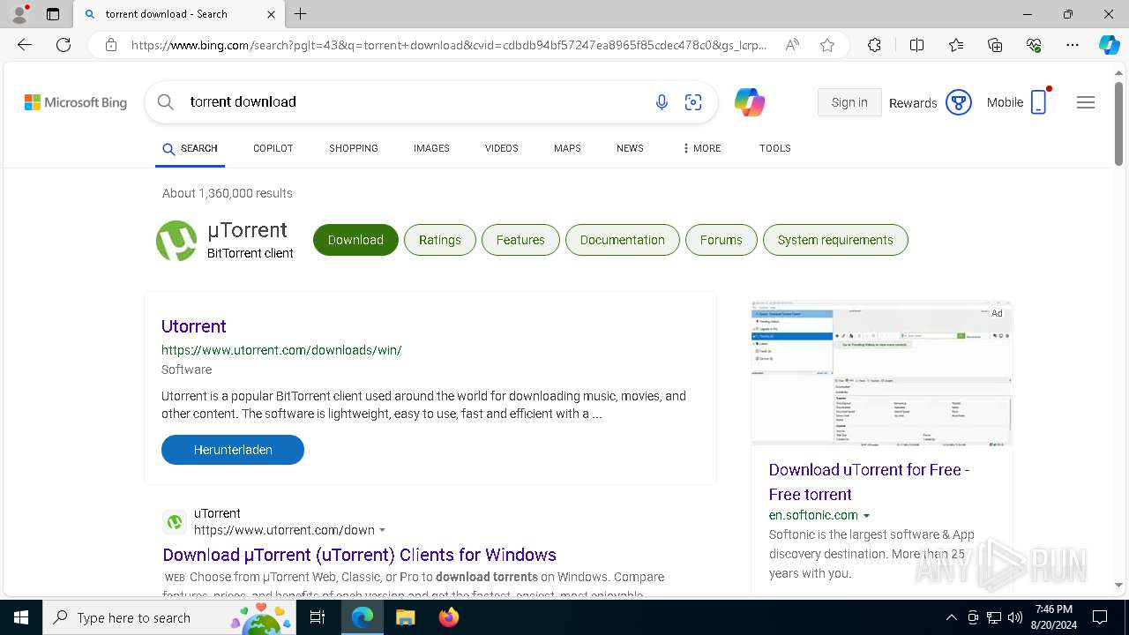This screenshot has width=1129, height=635.
Task: Click the Rewards medal icon
Action: coord(959,102)
